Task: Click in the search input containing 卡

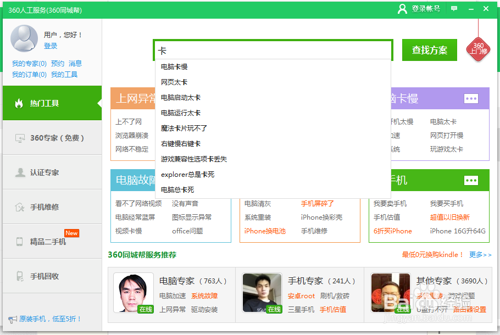Action: pyautogui.click(x=273, y=51)
